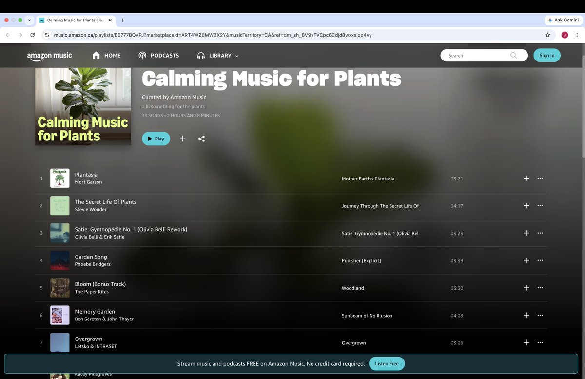Open Podcasts section
Viewport: 585px width, 379px height.
[159, 56]
